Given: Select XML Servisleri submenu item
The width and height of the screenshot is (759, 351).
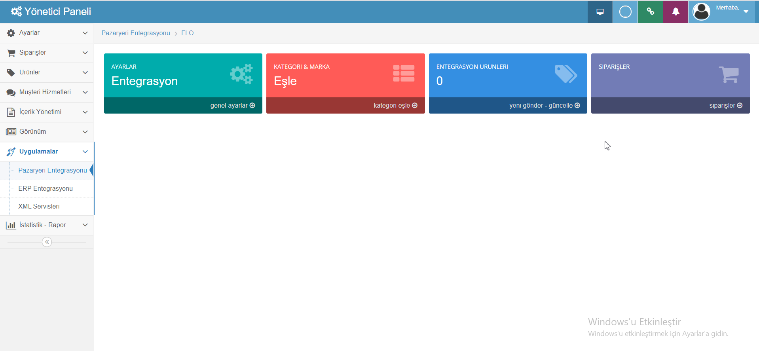Looking at the screenshot, I should point(39,206).
